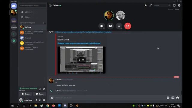Click find or start conversation field
192x108 pixels.
[32, 5]
